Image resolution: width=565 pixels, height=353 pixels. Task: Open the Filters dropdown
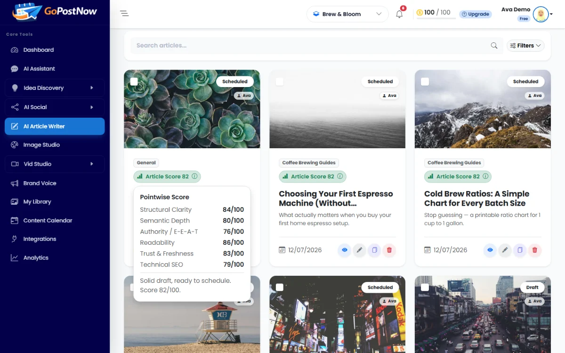coord(525,46)
